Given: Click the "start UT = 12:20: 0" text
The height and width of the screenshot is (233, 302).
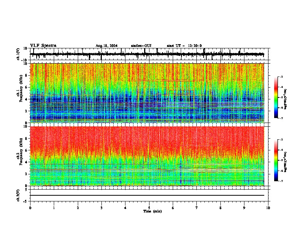Looking at the screenshot, I should pyautogui.click(x=184, y=46).
